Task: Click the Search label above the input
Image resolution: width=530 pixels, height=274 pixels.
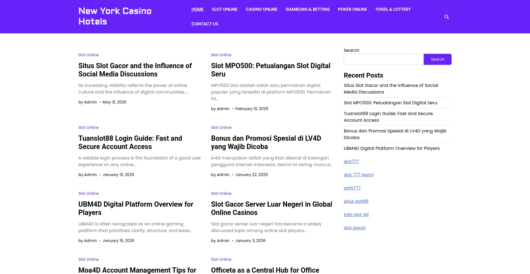Action: tap(351, 50)
